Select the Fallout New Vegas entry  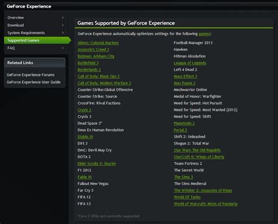pyautogui.click(x=93, y=184)
